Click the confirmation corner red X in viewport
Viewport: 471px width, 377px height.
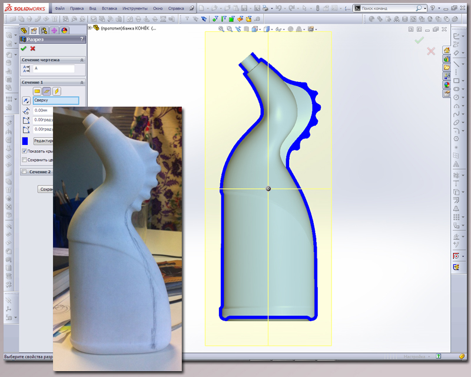431,51
